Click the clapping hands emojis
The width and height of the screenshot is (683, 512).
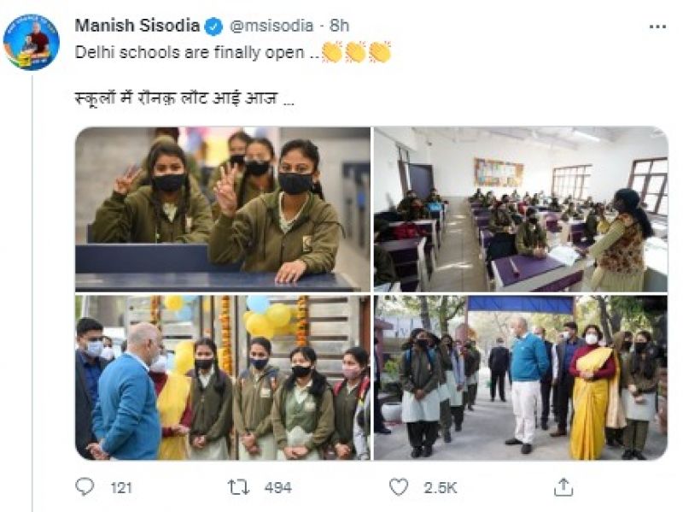(356, 53)
